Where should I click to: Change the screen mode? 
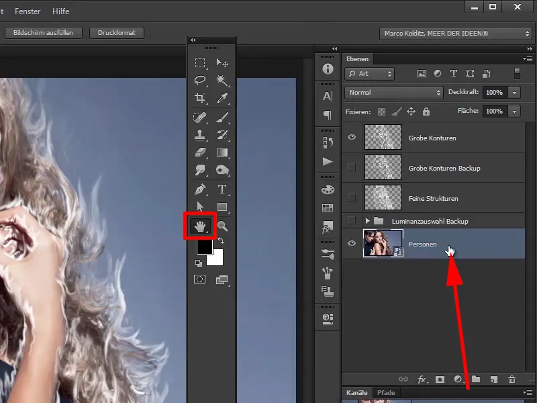point(222,280)
